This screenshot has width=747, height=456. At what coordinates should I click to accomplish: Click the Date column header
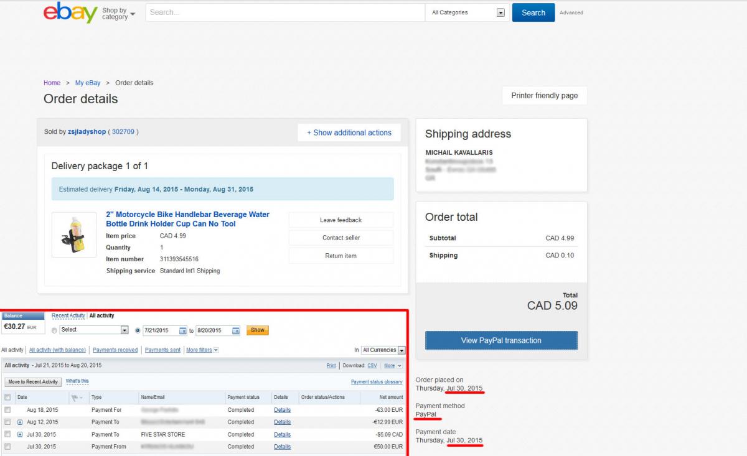tap(22, 397)
